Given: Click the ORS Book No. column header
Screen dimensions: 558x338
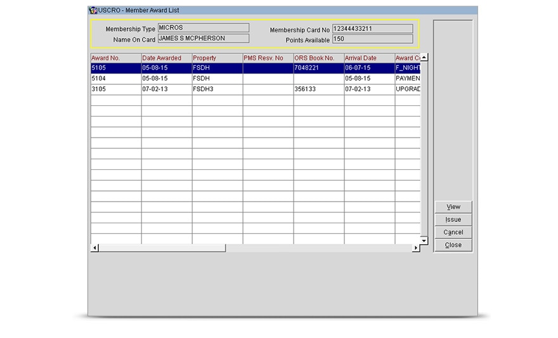Looking at the screenshot, I should (319, 58).
